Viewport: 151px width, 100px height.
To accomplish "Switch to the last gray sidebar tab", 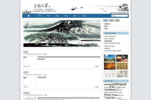I will pos(117,20).
